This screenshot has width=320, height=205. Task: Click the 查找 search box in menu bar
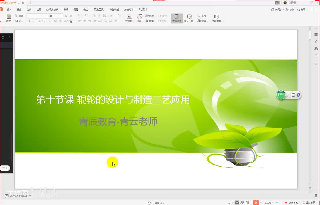point(143,9)
